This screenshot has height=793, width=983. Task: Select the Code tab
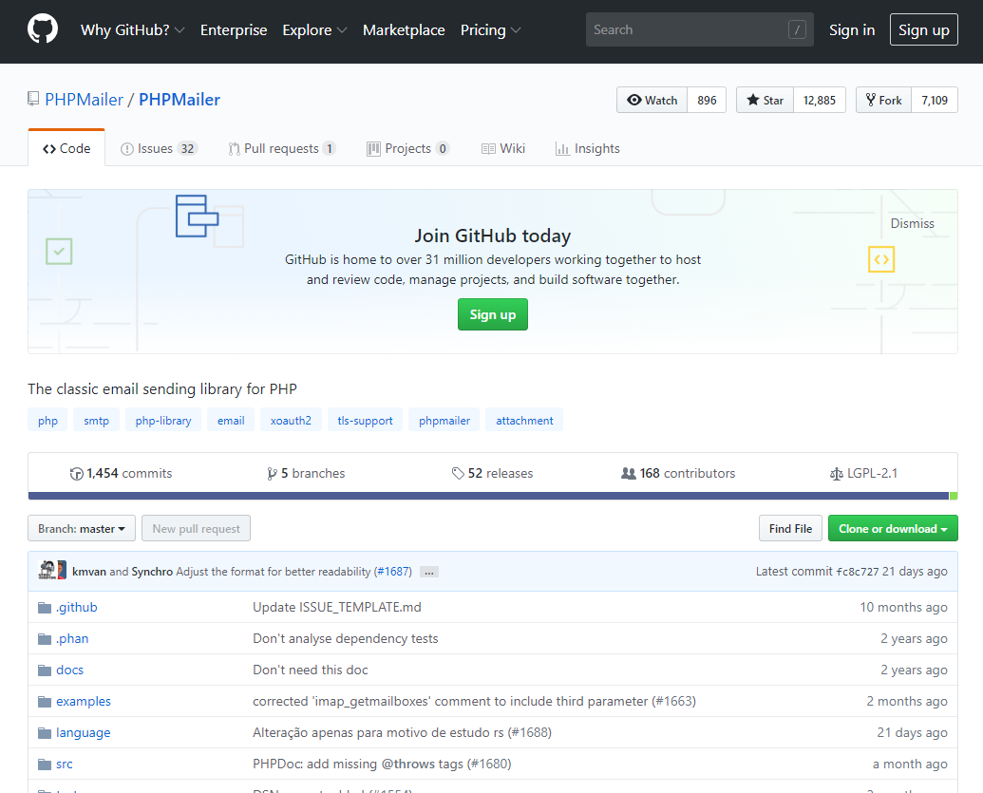(x=66, y=148)
